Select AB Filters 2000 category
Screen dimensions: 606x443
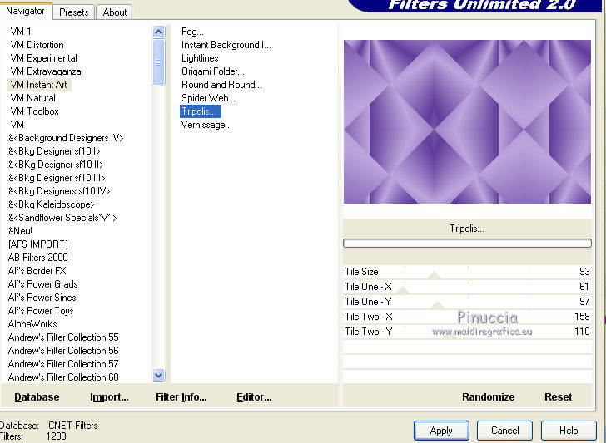(x=38, y=258)
